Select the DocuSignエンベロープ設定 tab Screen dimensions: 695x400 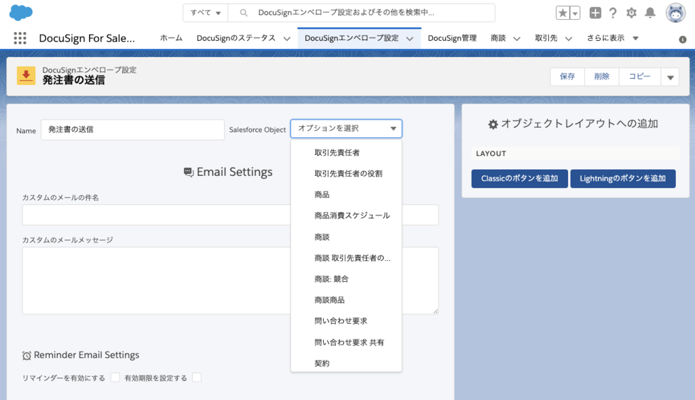[352, 38]
